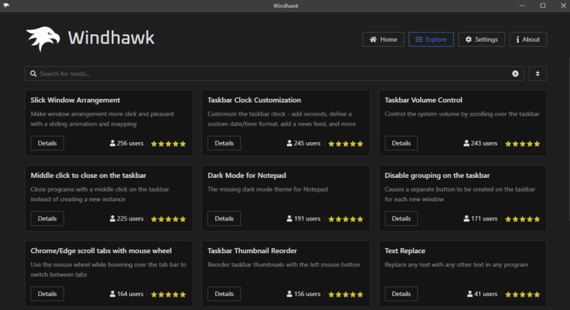Image resolution: width=570 pixels, height=310 pixels.
Task: Click the user icon beside 191 users
Action: 289,219
